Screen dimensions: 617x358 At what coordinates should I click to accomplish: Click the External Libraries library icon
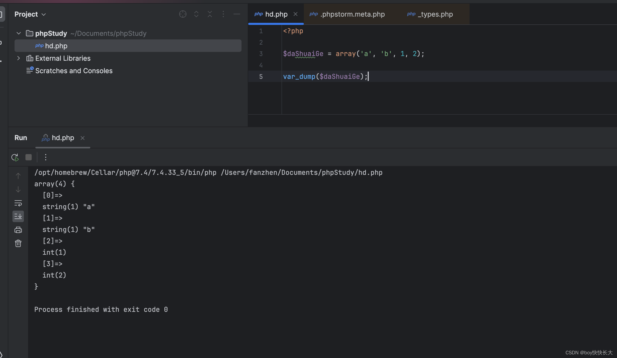[30, 58]
